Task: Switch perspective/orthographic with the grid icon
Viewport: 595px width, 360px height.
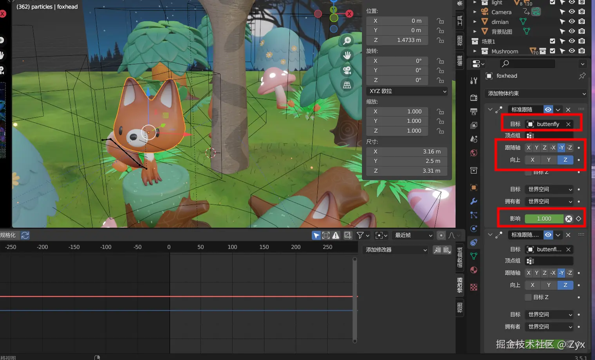Action: (347, 85)
